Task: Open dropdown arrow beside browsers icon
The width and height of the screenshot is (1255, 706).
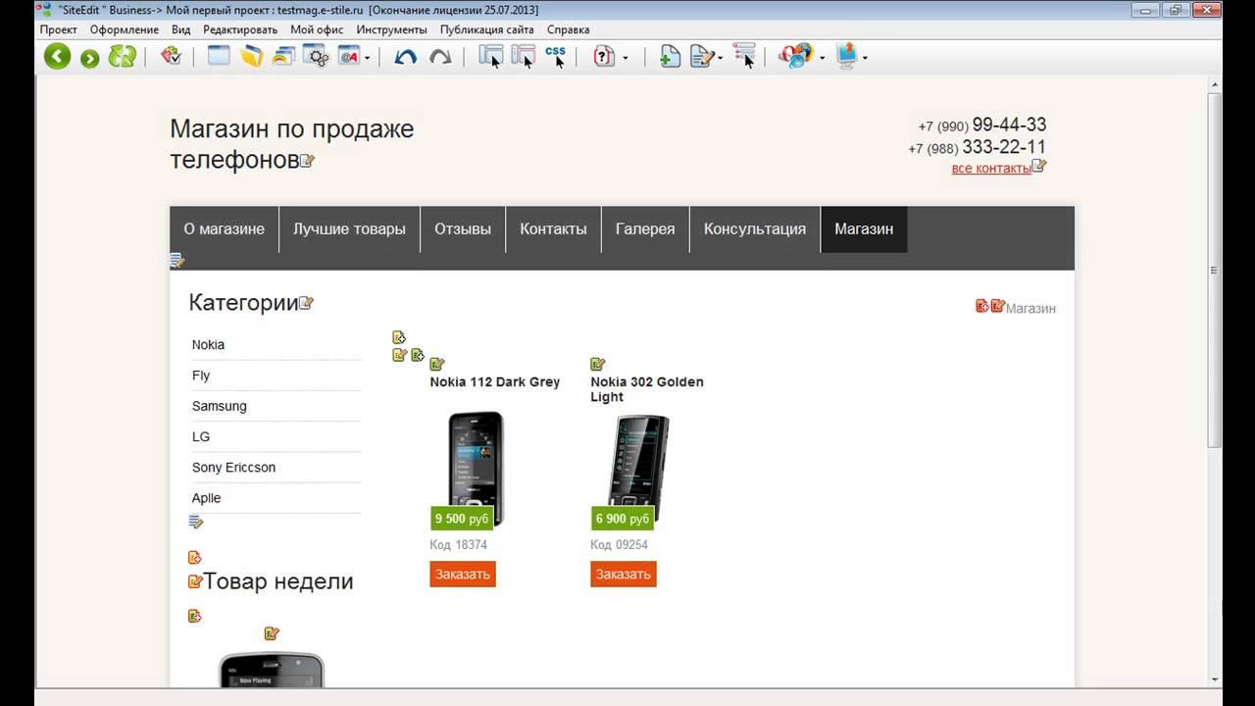Action: coord(822,58)
